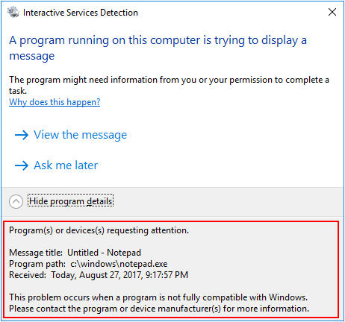The image size is (345, 322).
Task: Click the arrow icon beside View the message
Action: (x=22, y=135)
